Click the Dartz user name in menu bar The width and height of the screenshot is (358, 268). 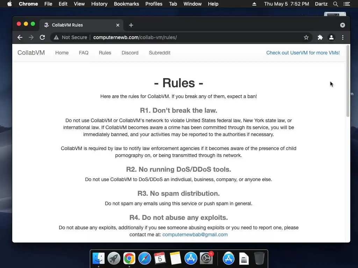click(x=321, y=4)
